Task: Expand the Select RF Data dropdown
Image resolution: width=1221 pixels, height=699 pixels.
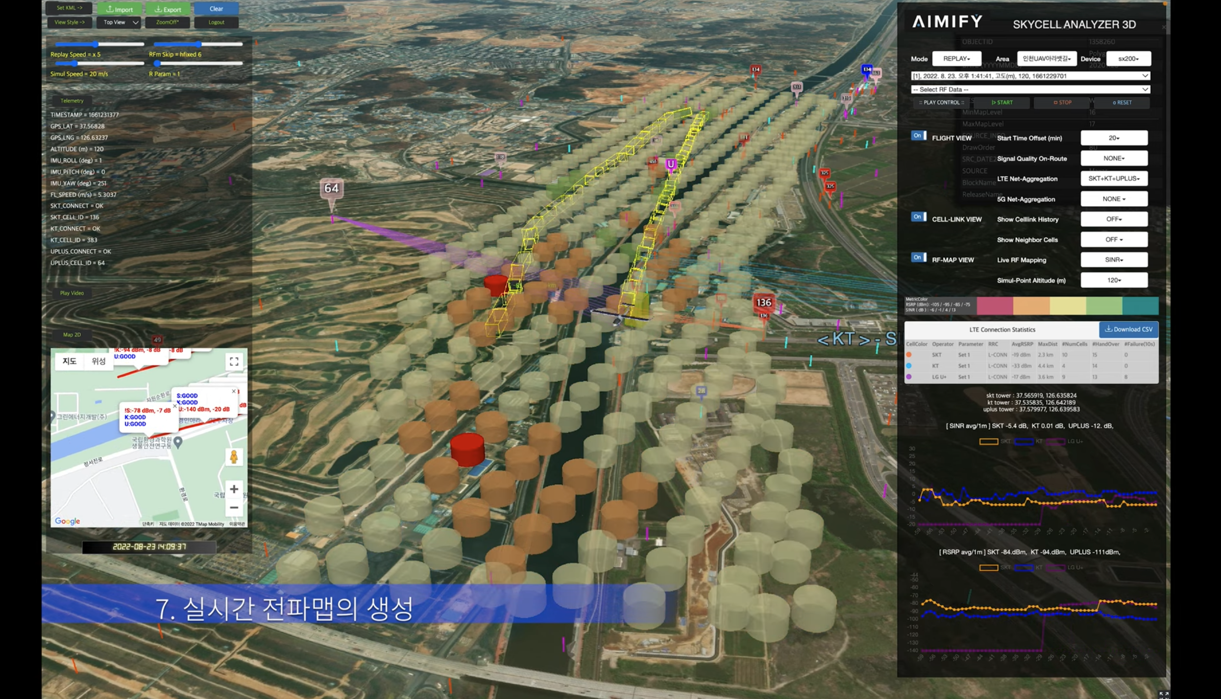Action: click(1029, 90)
